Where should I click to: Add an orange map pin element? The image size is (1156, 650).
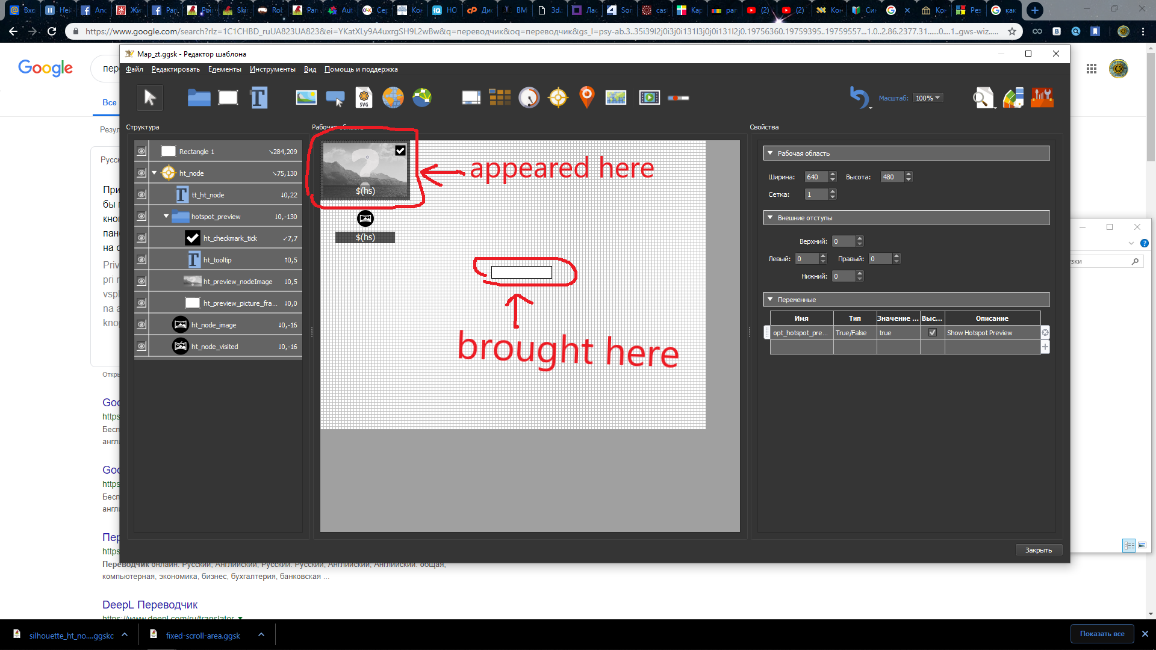click(586, 97)
